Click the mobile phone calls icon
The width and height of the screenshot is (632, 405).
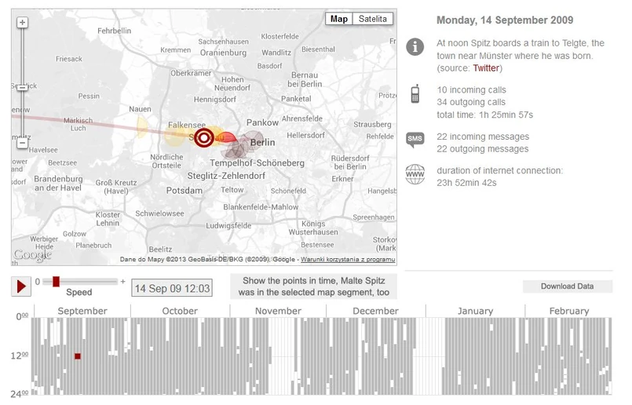tap(415, 94)
